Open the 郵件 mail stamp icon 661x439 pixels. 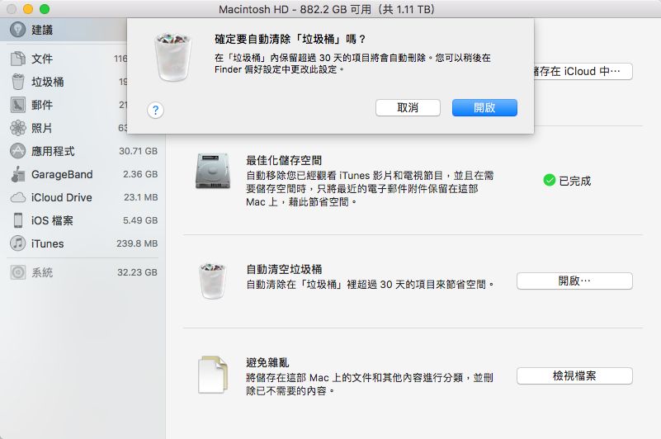pyautogui.click(x=17, y=105)
